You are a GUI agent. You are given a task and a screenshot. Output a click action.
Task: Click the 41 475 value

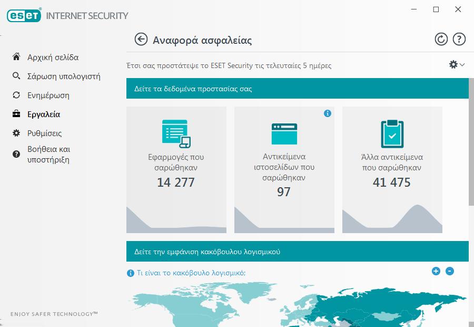(x=392, y=182)
